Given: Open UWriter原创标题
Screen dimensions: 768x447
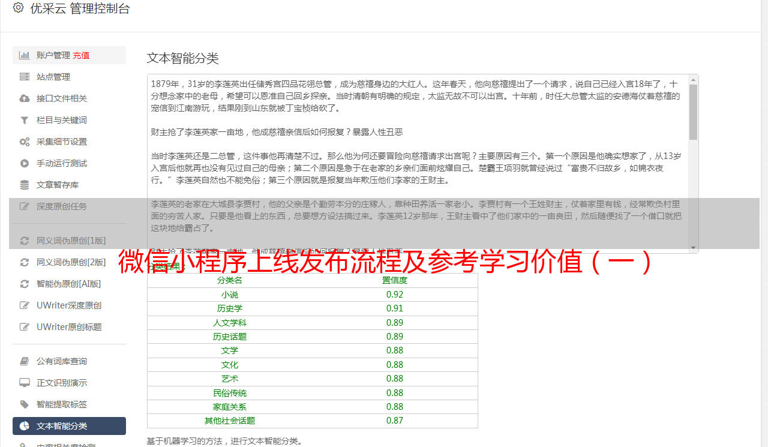Looking at the screenshot, I should (69, 327).
